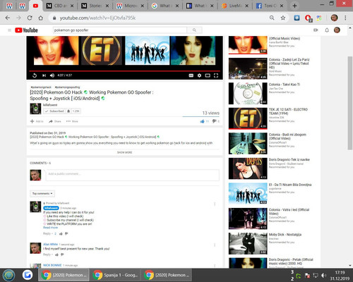Switch to the Facebook 'Toni' tab
This screenshot has width=353, height=282.
[x=270, y=6]
